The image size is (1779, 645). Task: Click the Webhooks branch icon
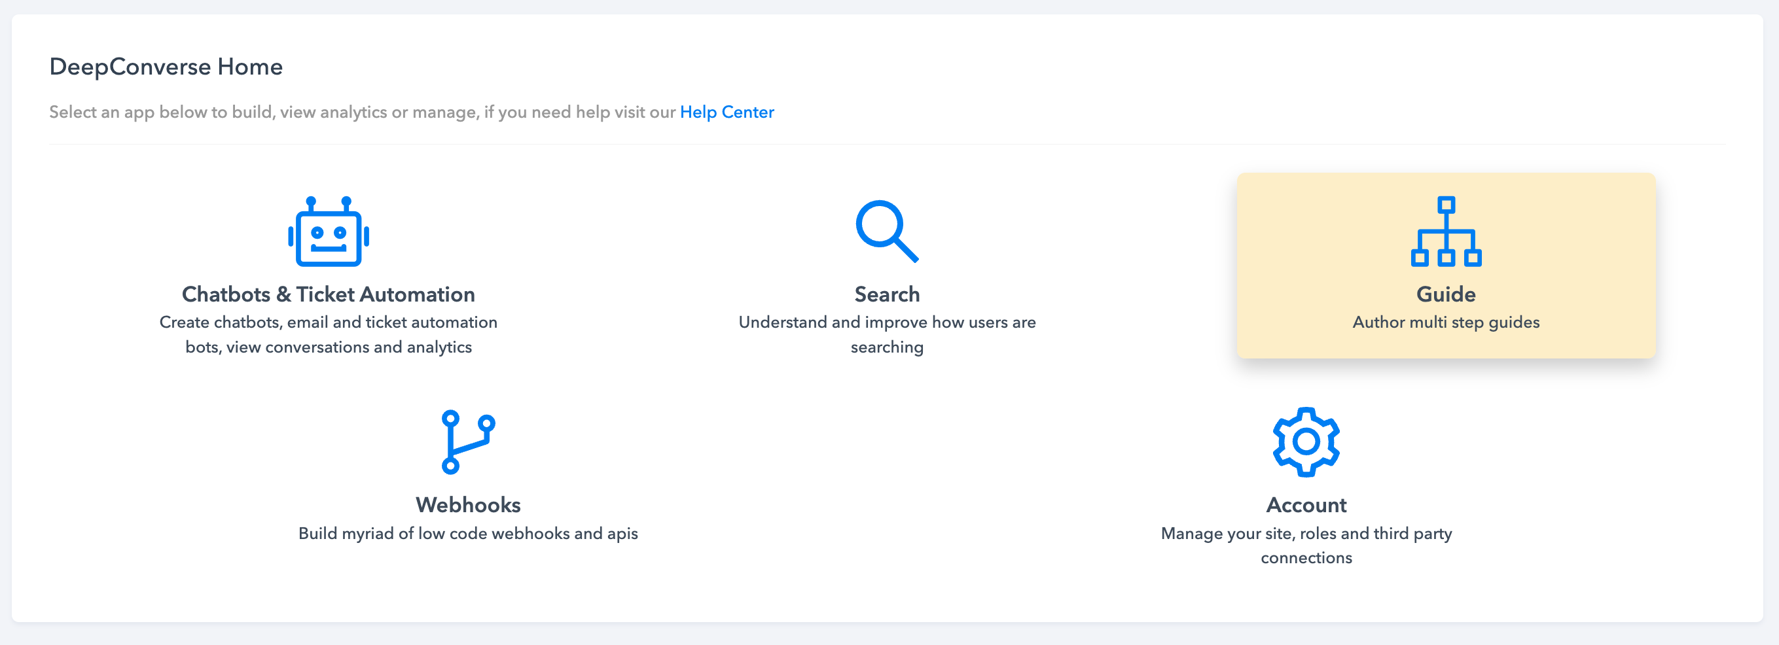(467, 442)
